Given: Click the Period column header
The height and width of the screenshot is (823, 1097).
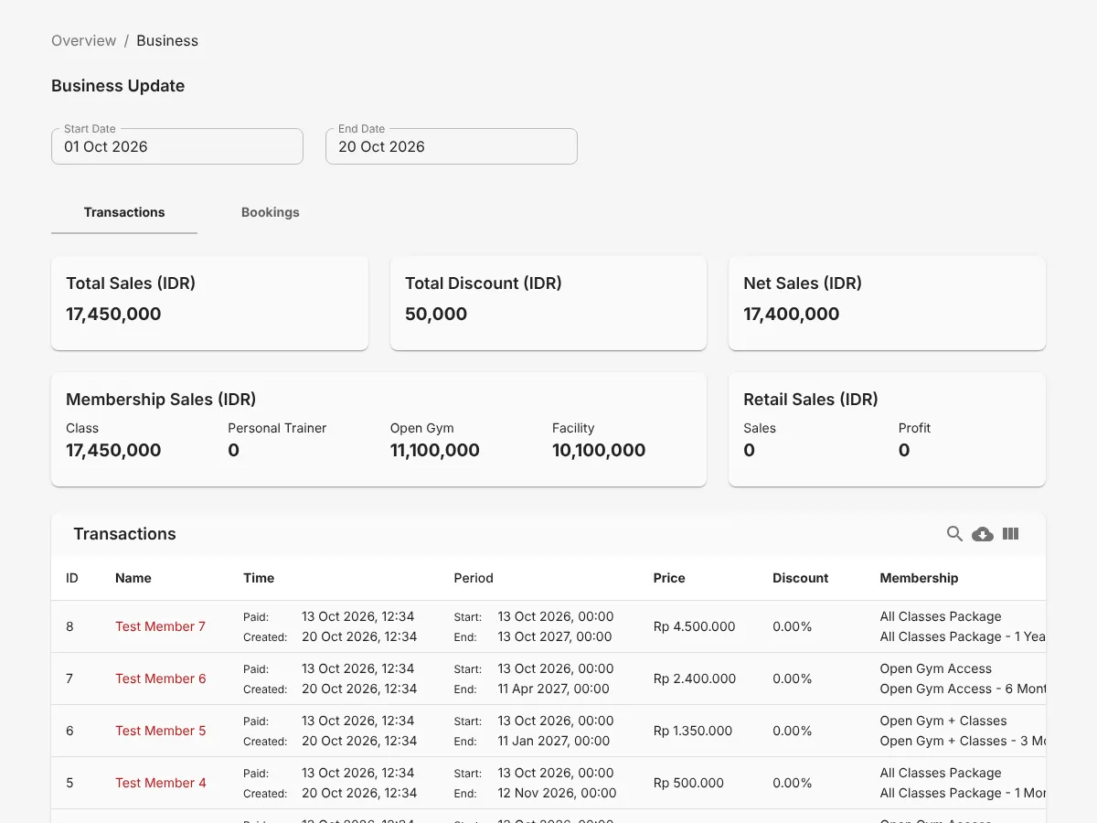Looking at the screenshot, I should [x=474, y=578].
